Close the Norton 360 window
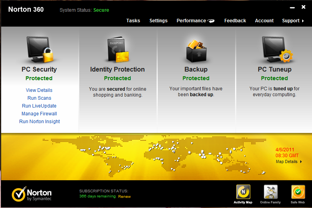 tap(303, 7)
